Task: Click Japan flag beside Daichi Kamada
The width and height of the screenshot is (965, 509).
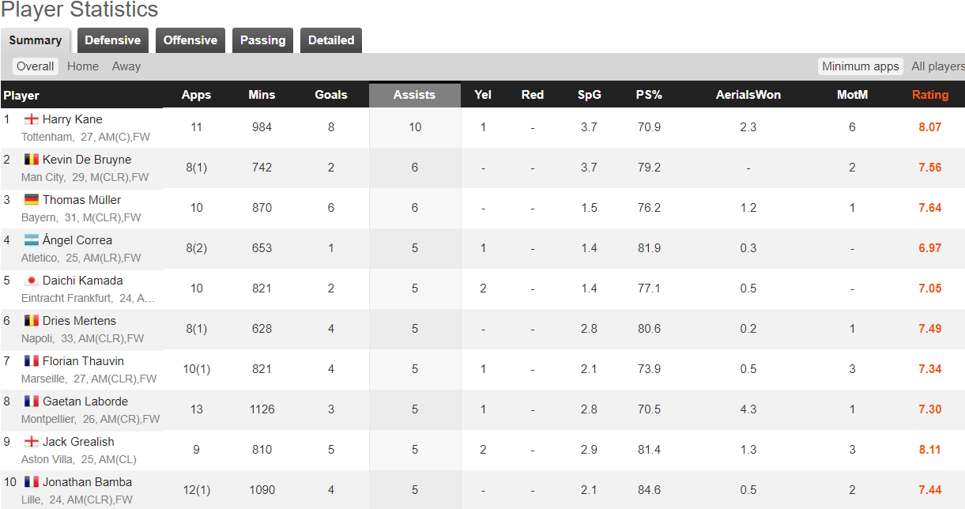Action: pyautogui.click(x=32, y=281)
